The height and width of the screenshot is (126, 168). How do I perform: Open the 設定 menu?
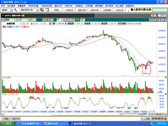[3, 6]
